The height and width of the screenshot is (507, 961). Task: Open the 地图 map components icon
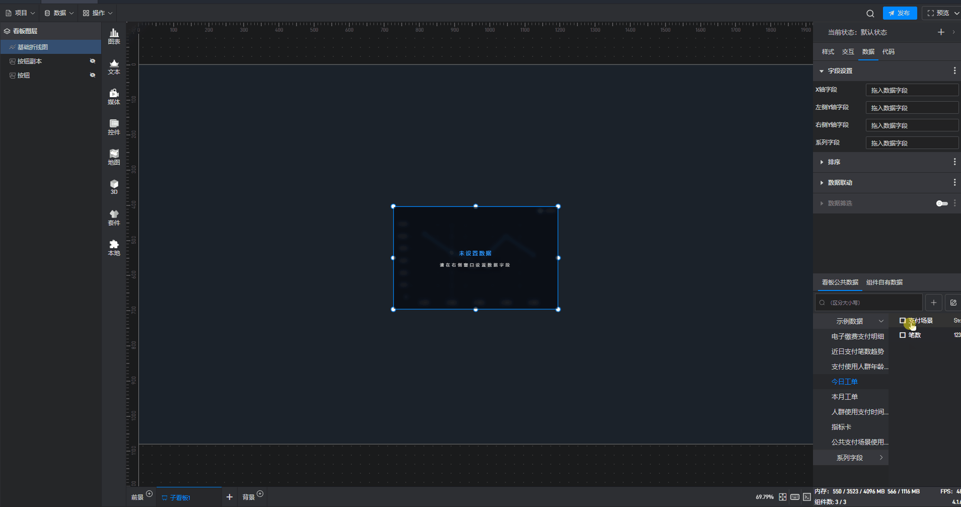[x=114, y=157]
